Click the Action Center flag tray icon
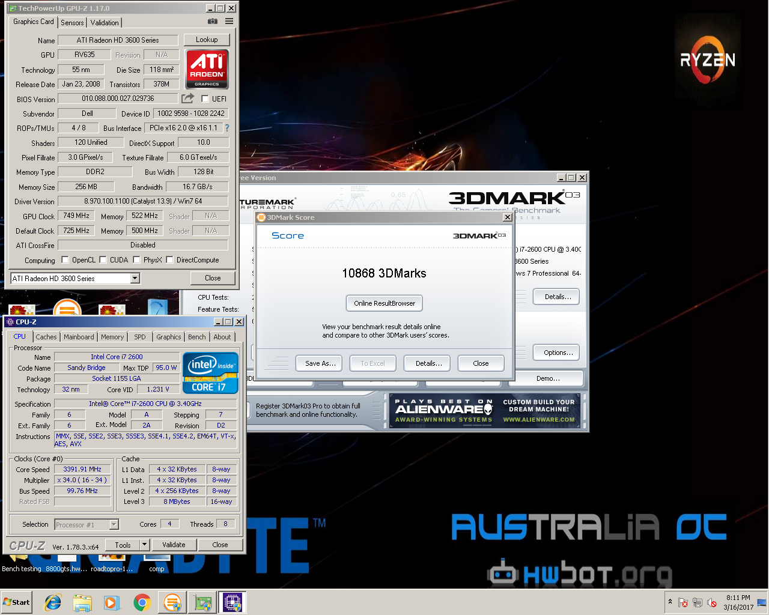The height and width of the screenshot is (615, 769). [x=683, y=602]
